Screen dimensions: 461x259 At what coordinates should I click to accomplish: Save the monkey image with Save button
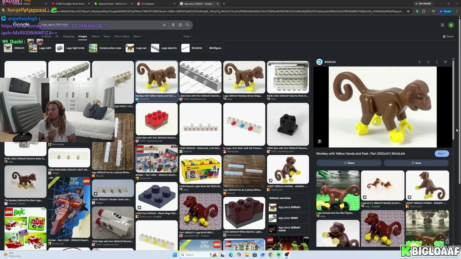click(x=416, y=163)
